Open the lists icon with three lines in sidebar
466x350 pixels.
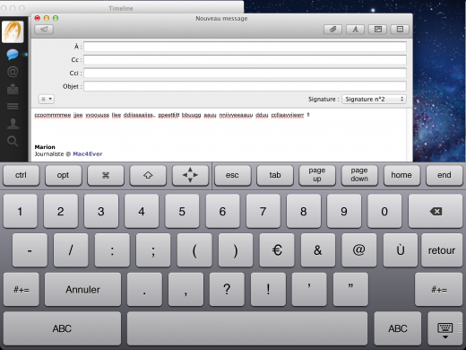(x=13, y=106)
